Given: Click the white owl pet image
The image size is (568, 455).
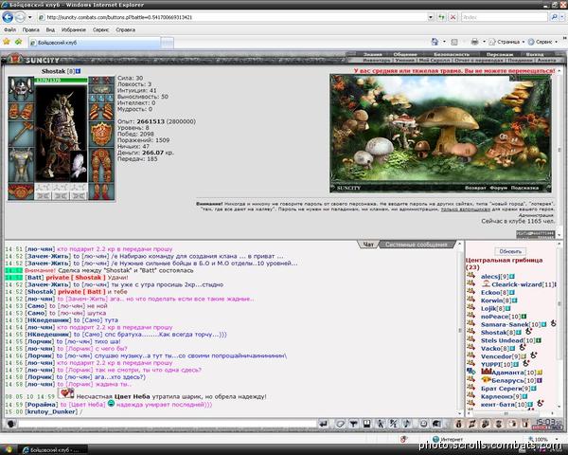Looking at the screenshot, I should 78,165.
